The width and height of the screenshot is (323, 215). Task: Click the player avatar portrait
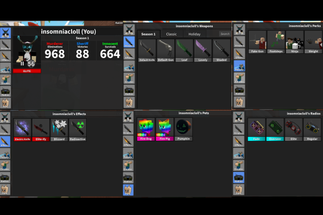27,52
